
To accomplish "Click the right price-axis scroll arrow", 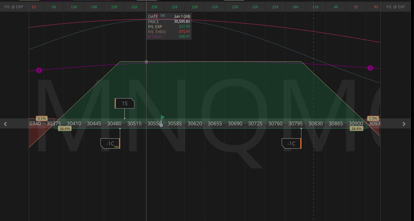I will (404, 124).
